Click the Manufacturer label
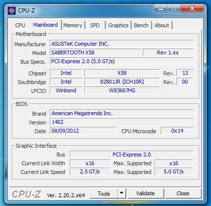Image resolution: width=211 pixels, height=206 pixels. point(30,44)
